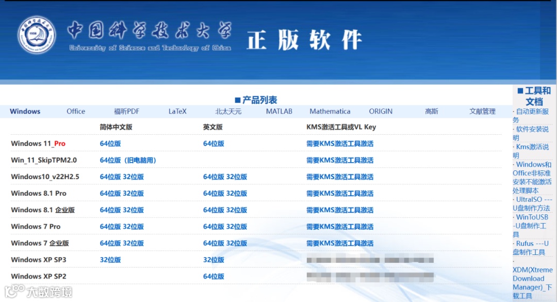Open the UltraISO U盘制作方法 link
This screenshot has height=302, width=557.
point(532,204)
